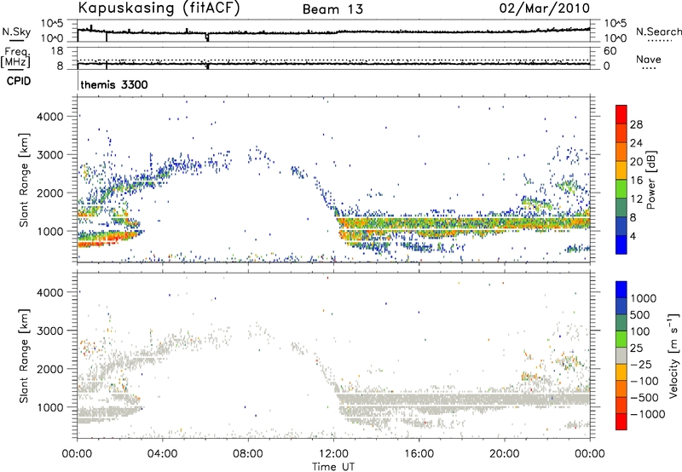Pick the bottom blue segment of Power color bar

621,245
